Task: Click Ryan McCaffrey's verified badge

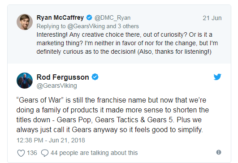Action: (89, 17)
